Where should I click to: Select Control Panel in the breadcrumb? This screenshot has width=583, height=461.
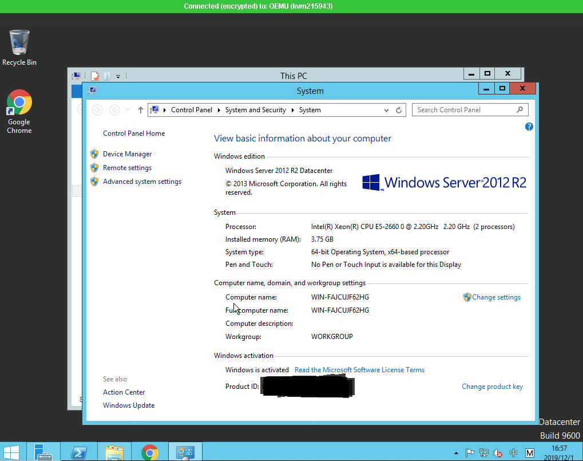(x=192, y=110)
